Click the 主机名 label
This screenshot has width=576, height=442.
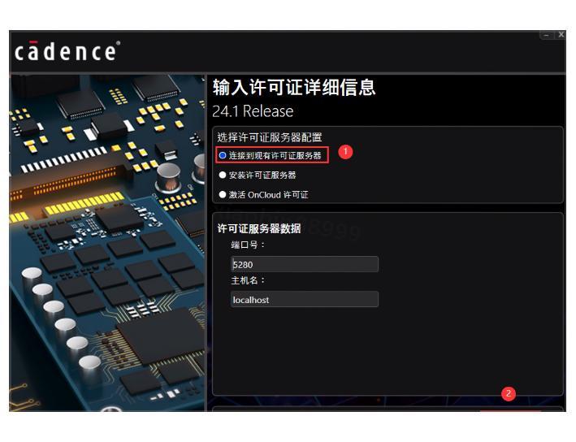click(248, 280)
